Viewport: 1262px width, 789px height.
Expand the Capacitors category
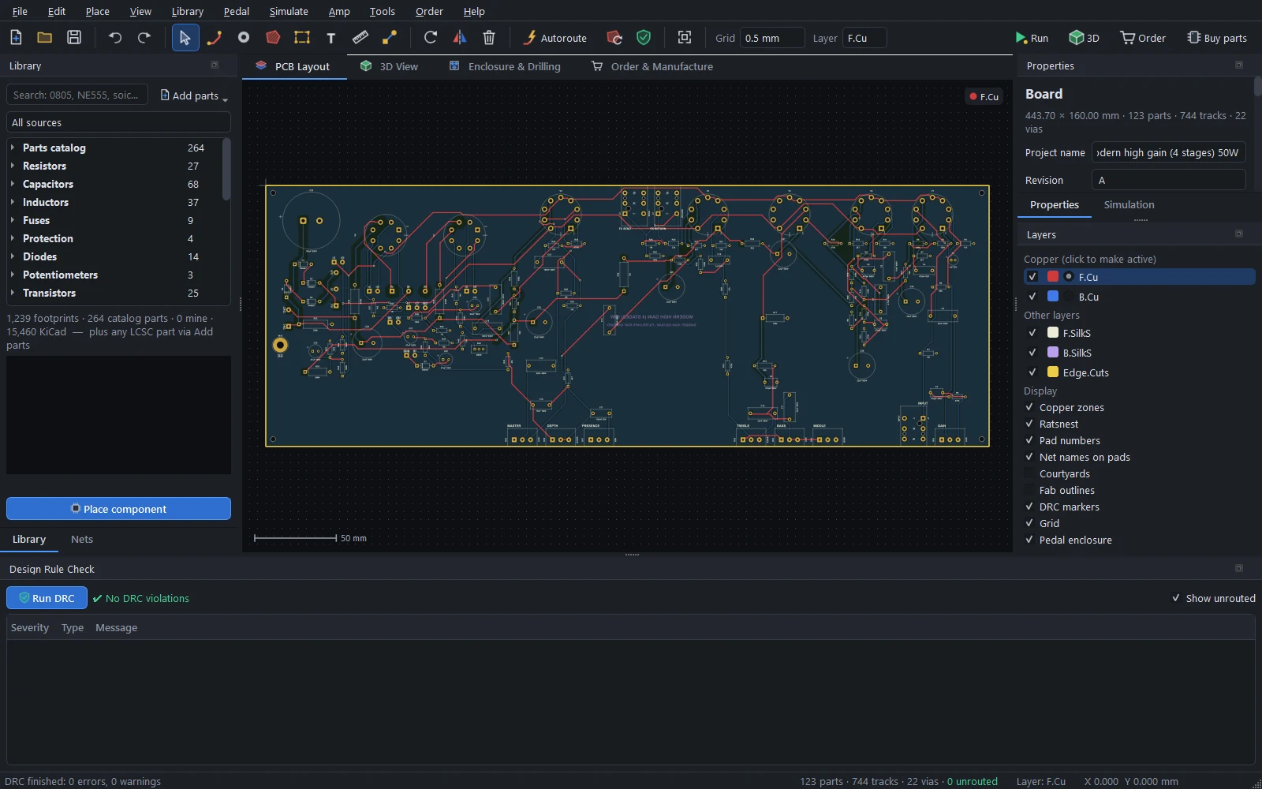tap(13, 184)
